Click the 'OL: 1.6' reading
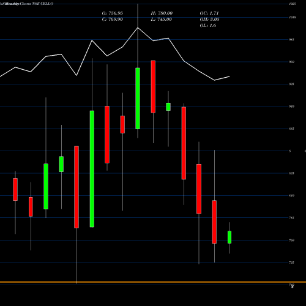 208,26
